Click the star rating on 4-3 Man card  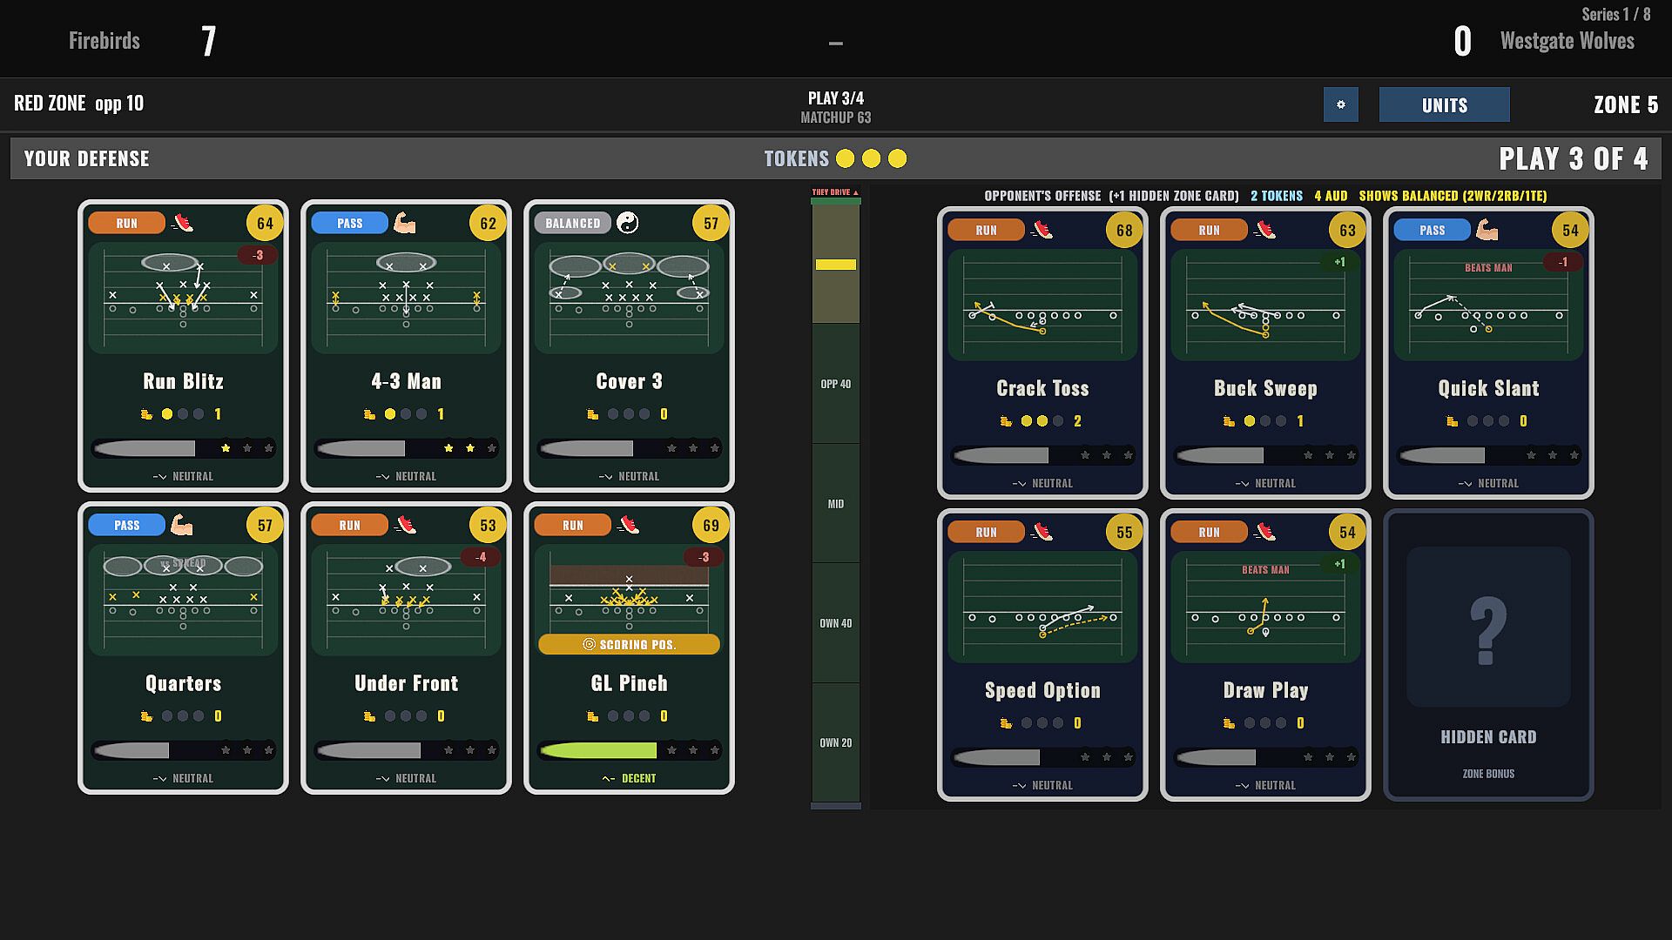point(469,448)
